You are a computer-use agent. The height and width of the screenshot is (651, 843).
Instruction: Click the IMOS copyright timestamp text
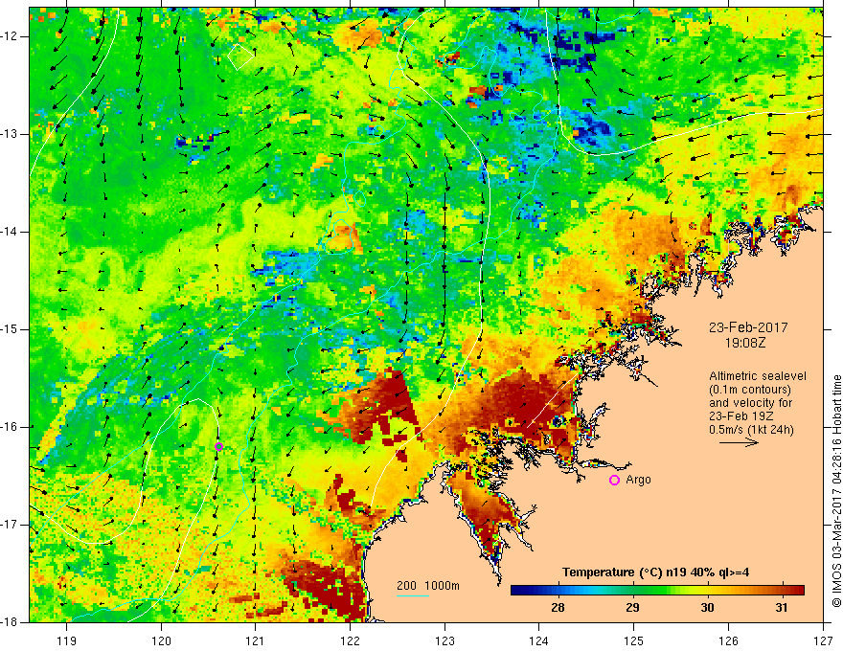point(836,491)
